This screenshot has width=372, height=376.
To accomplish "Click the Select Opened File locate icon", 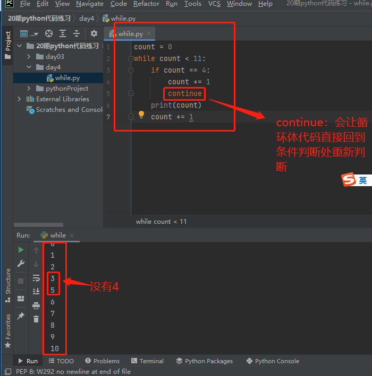I will tap(49, 33).
